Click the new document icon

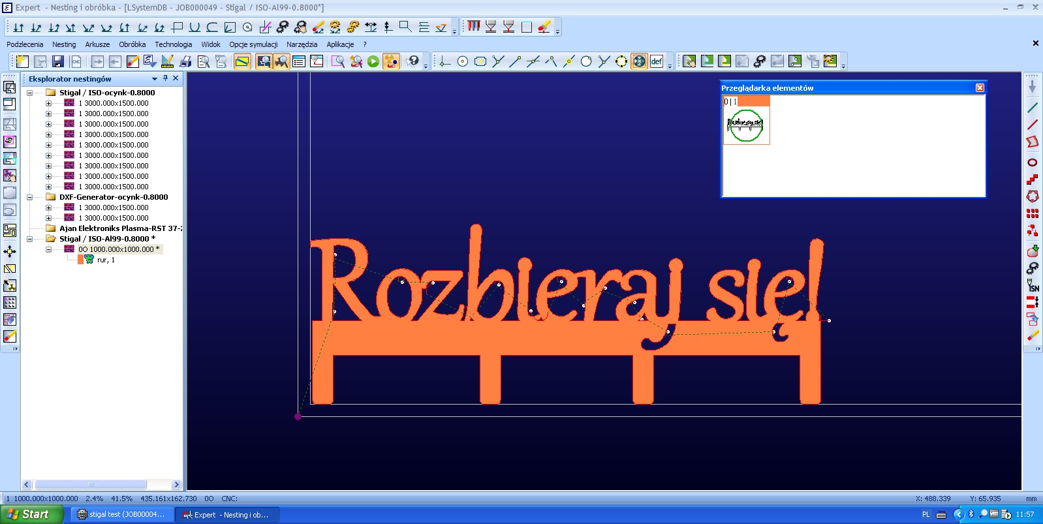[22, 61]
